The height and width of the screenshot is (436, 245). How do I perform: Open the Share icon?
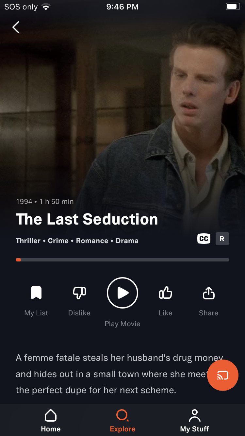coord(209,293)
